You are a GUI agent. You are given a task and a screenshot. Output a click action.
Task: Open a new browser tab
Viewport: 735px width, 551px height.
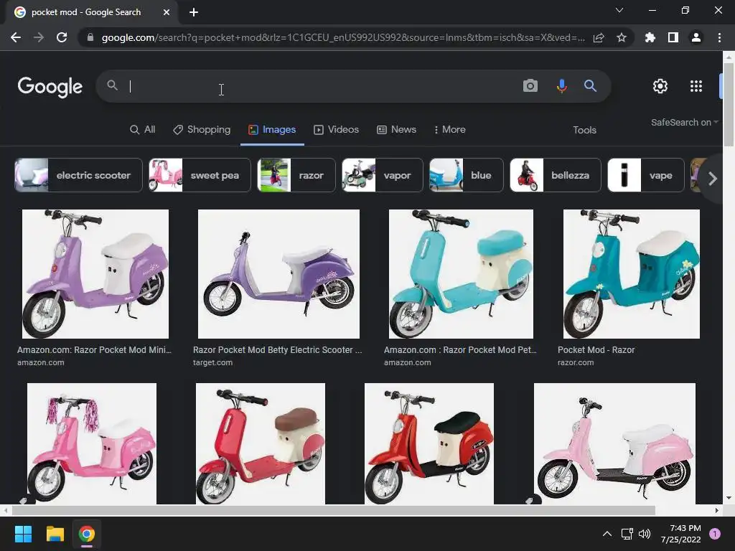click(194, 12)
